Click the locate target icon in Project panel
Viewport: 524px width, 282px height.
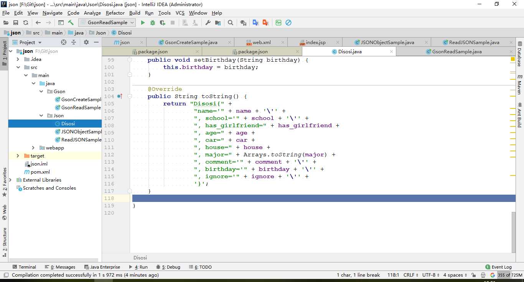(x=64, y=42)
